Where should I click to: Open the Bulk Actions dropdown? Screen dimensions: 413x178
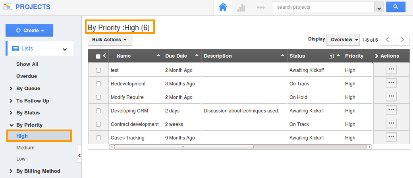point(110,40)
